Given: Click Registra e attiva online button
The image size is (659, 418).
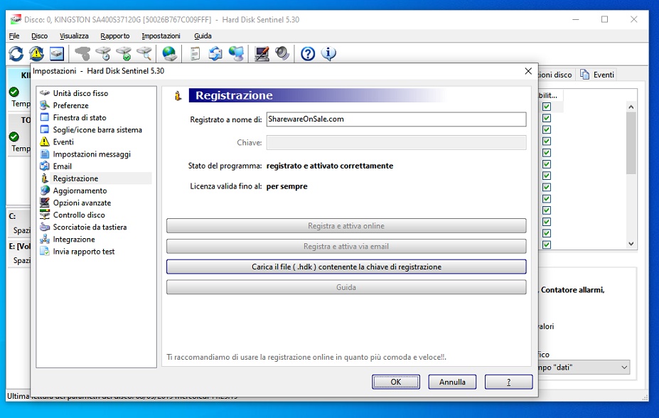Looking at the screenshot, I should [346, 226].
